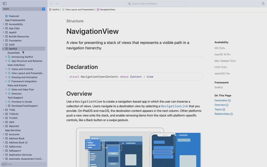Click the share icon in toolbar

tap(263, 4)
